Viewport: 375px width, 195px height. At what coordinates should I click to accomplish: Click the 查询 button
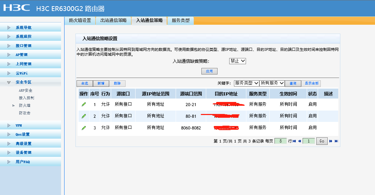pyautogui.click(x=293, y=83)
